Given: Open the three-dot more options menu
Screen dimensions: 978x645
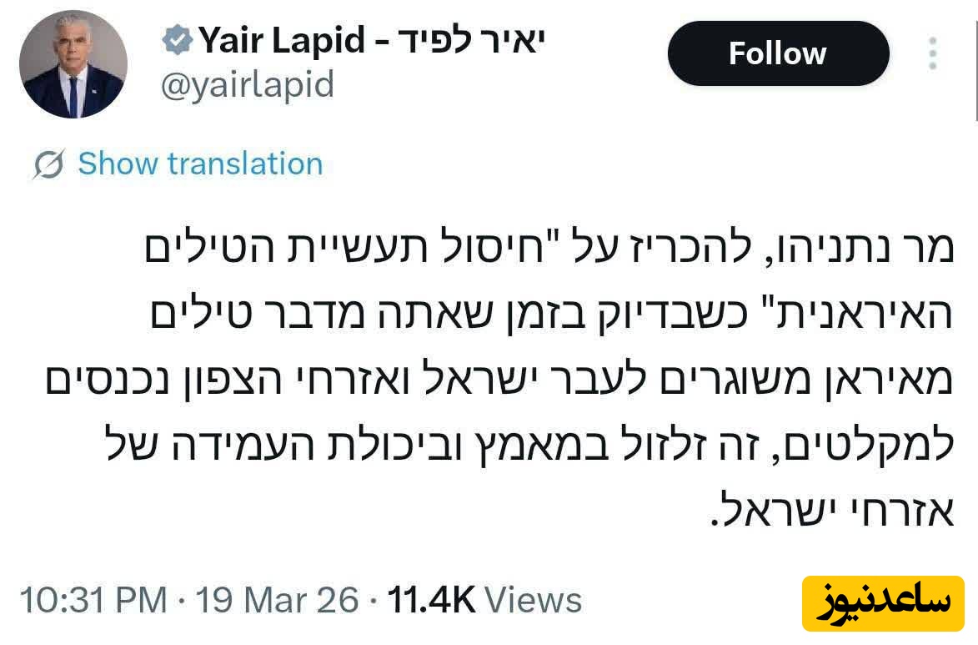Looking at the screenshot, I should coord(932,53).
